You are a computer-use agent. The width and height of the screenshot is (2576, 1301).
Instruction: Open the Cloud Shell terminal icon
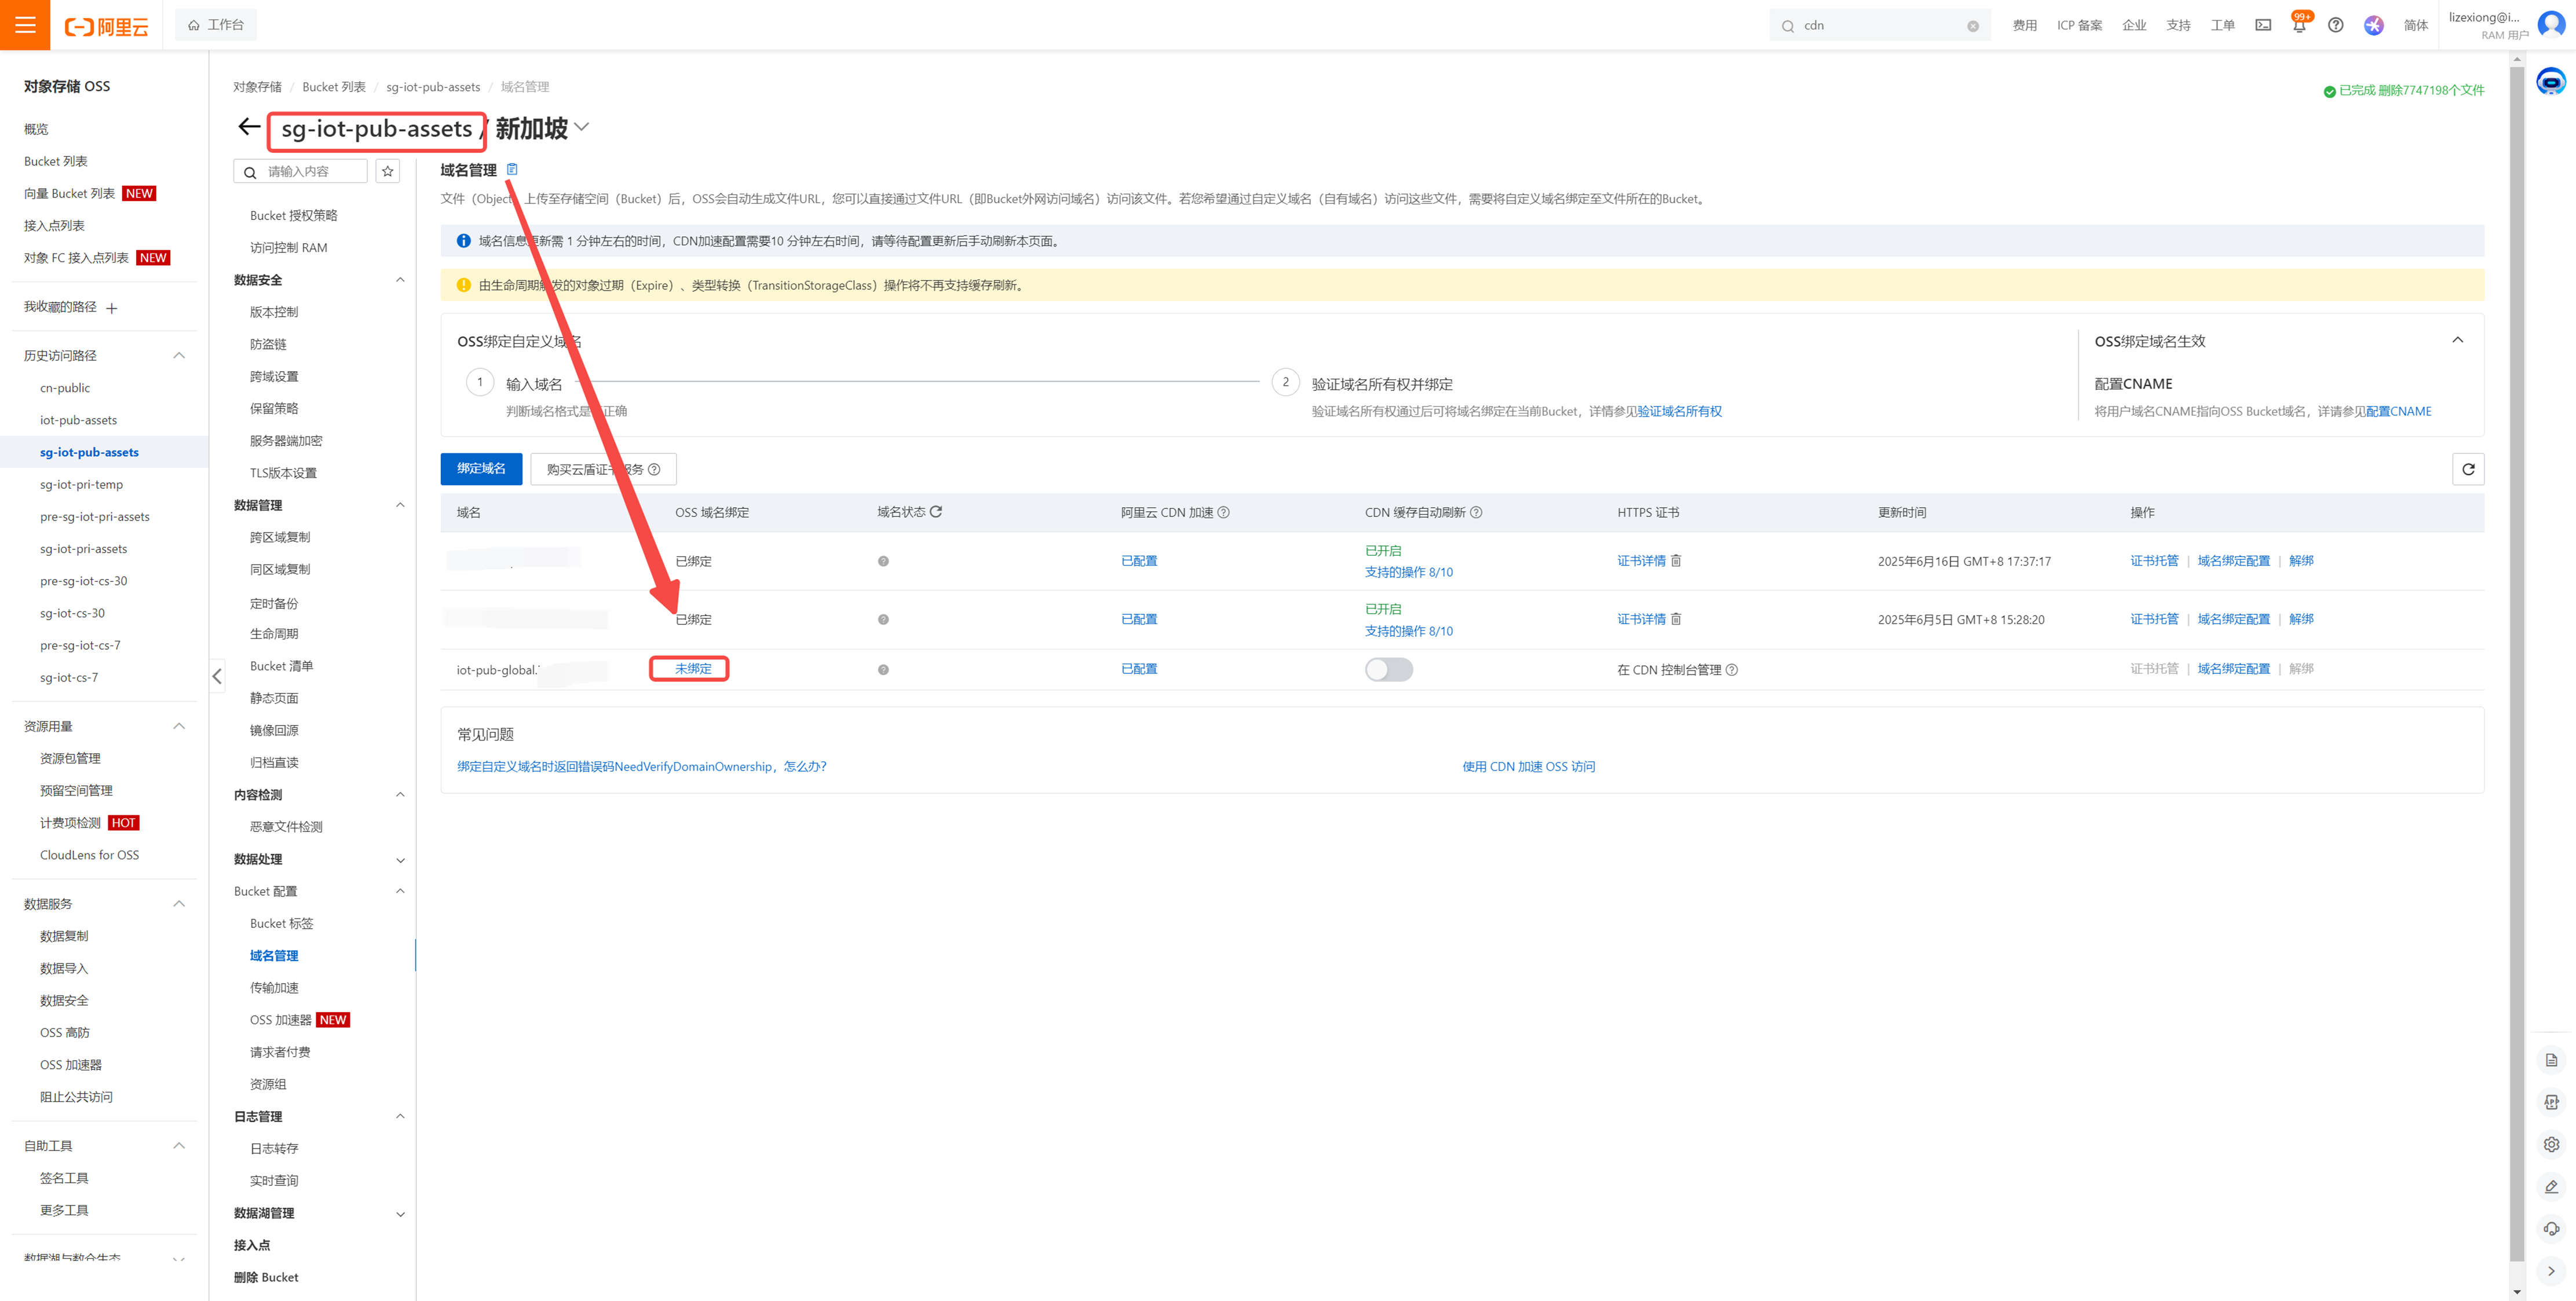2263,26
